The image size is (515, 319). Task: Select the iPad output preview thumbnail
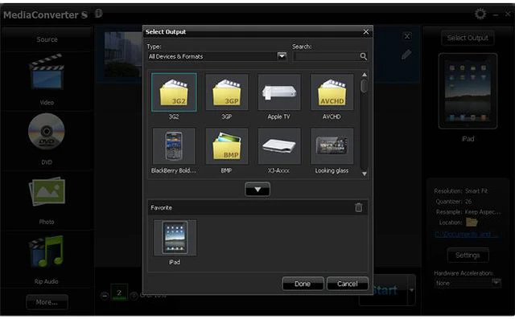[468, 91]
